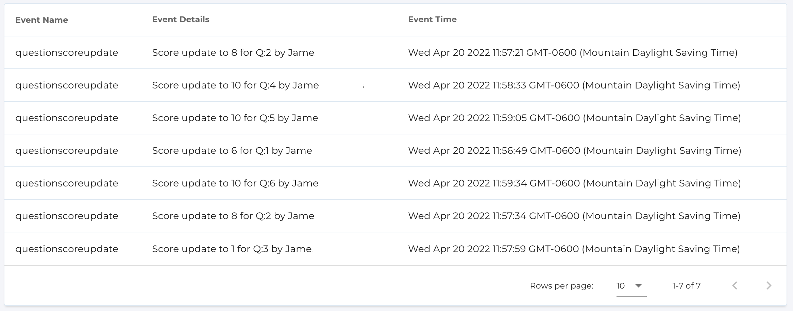Click the Event Details column header
The image size is (793, 311).
point(181,19)
